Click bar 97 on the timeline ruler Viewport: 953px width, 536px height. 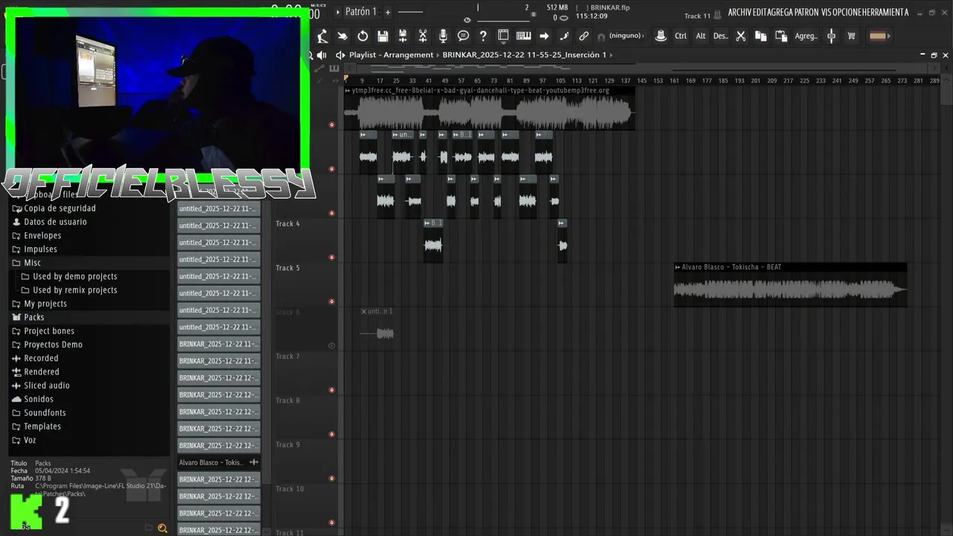pyautogui.click(x=542, y=80)
